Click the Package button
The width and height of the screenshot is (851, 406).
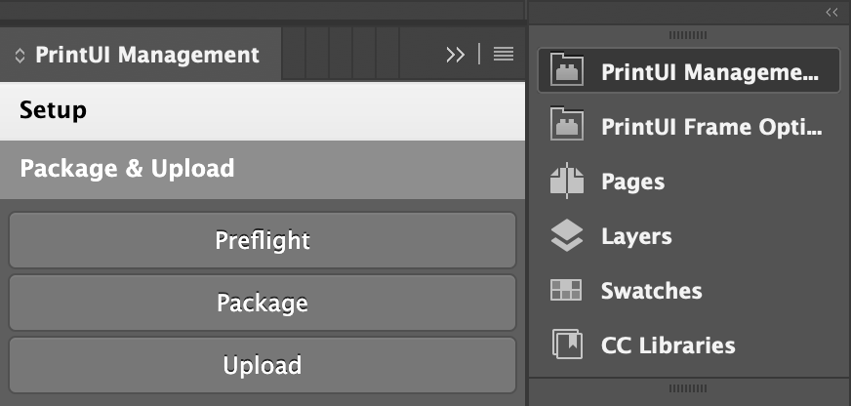pyautogui.click(x=263, y=303)
